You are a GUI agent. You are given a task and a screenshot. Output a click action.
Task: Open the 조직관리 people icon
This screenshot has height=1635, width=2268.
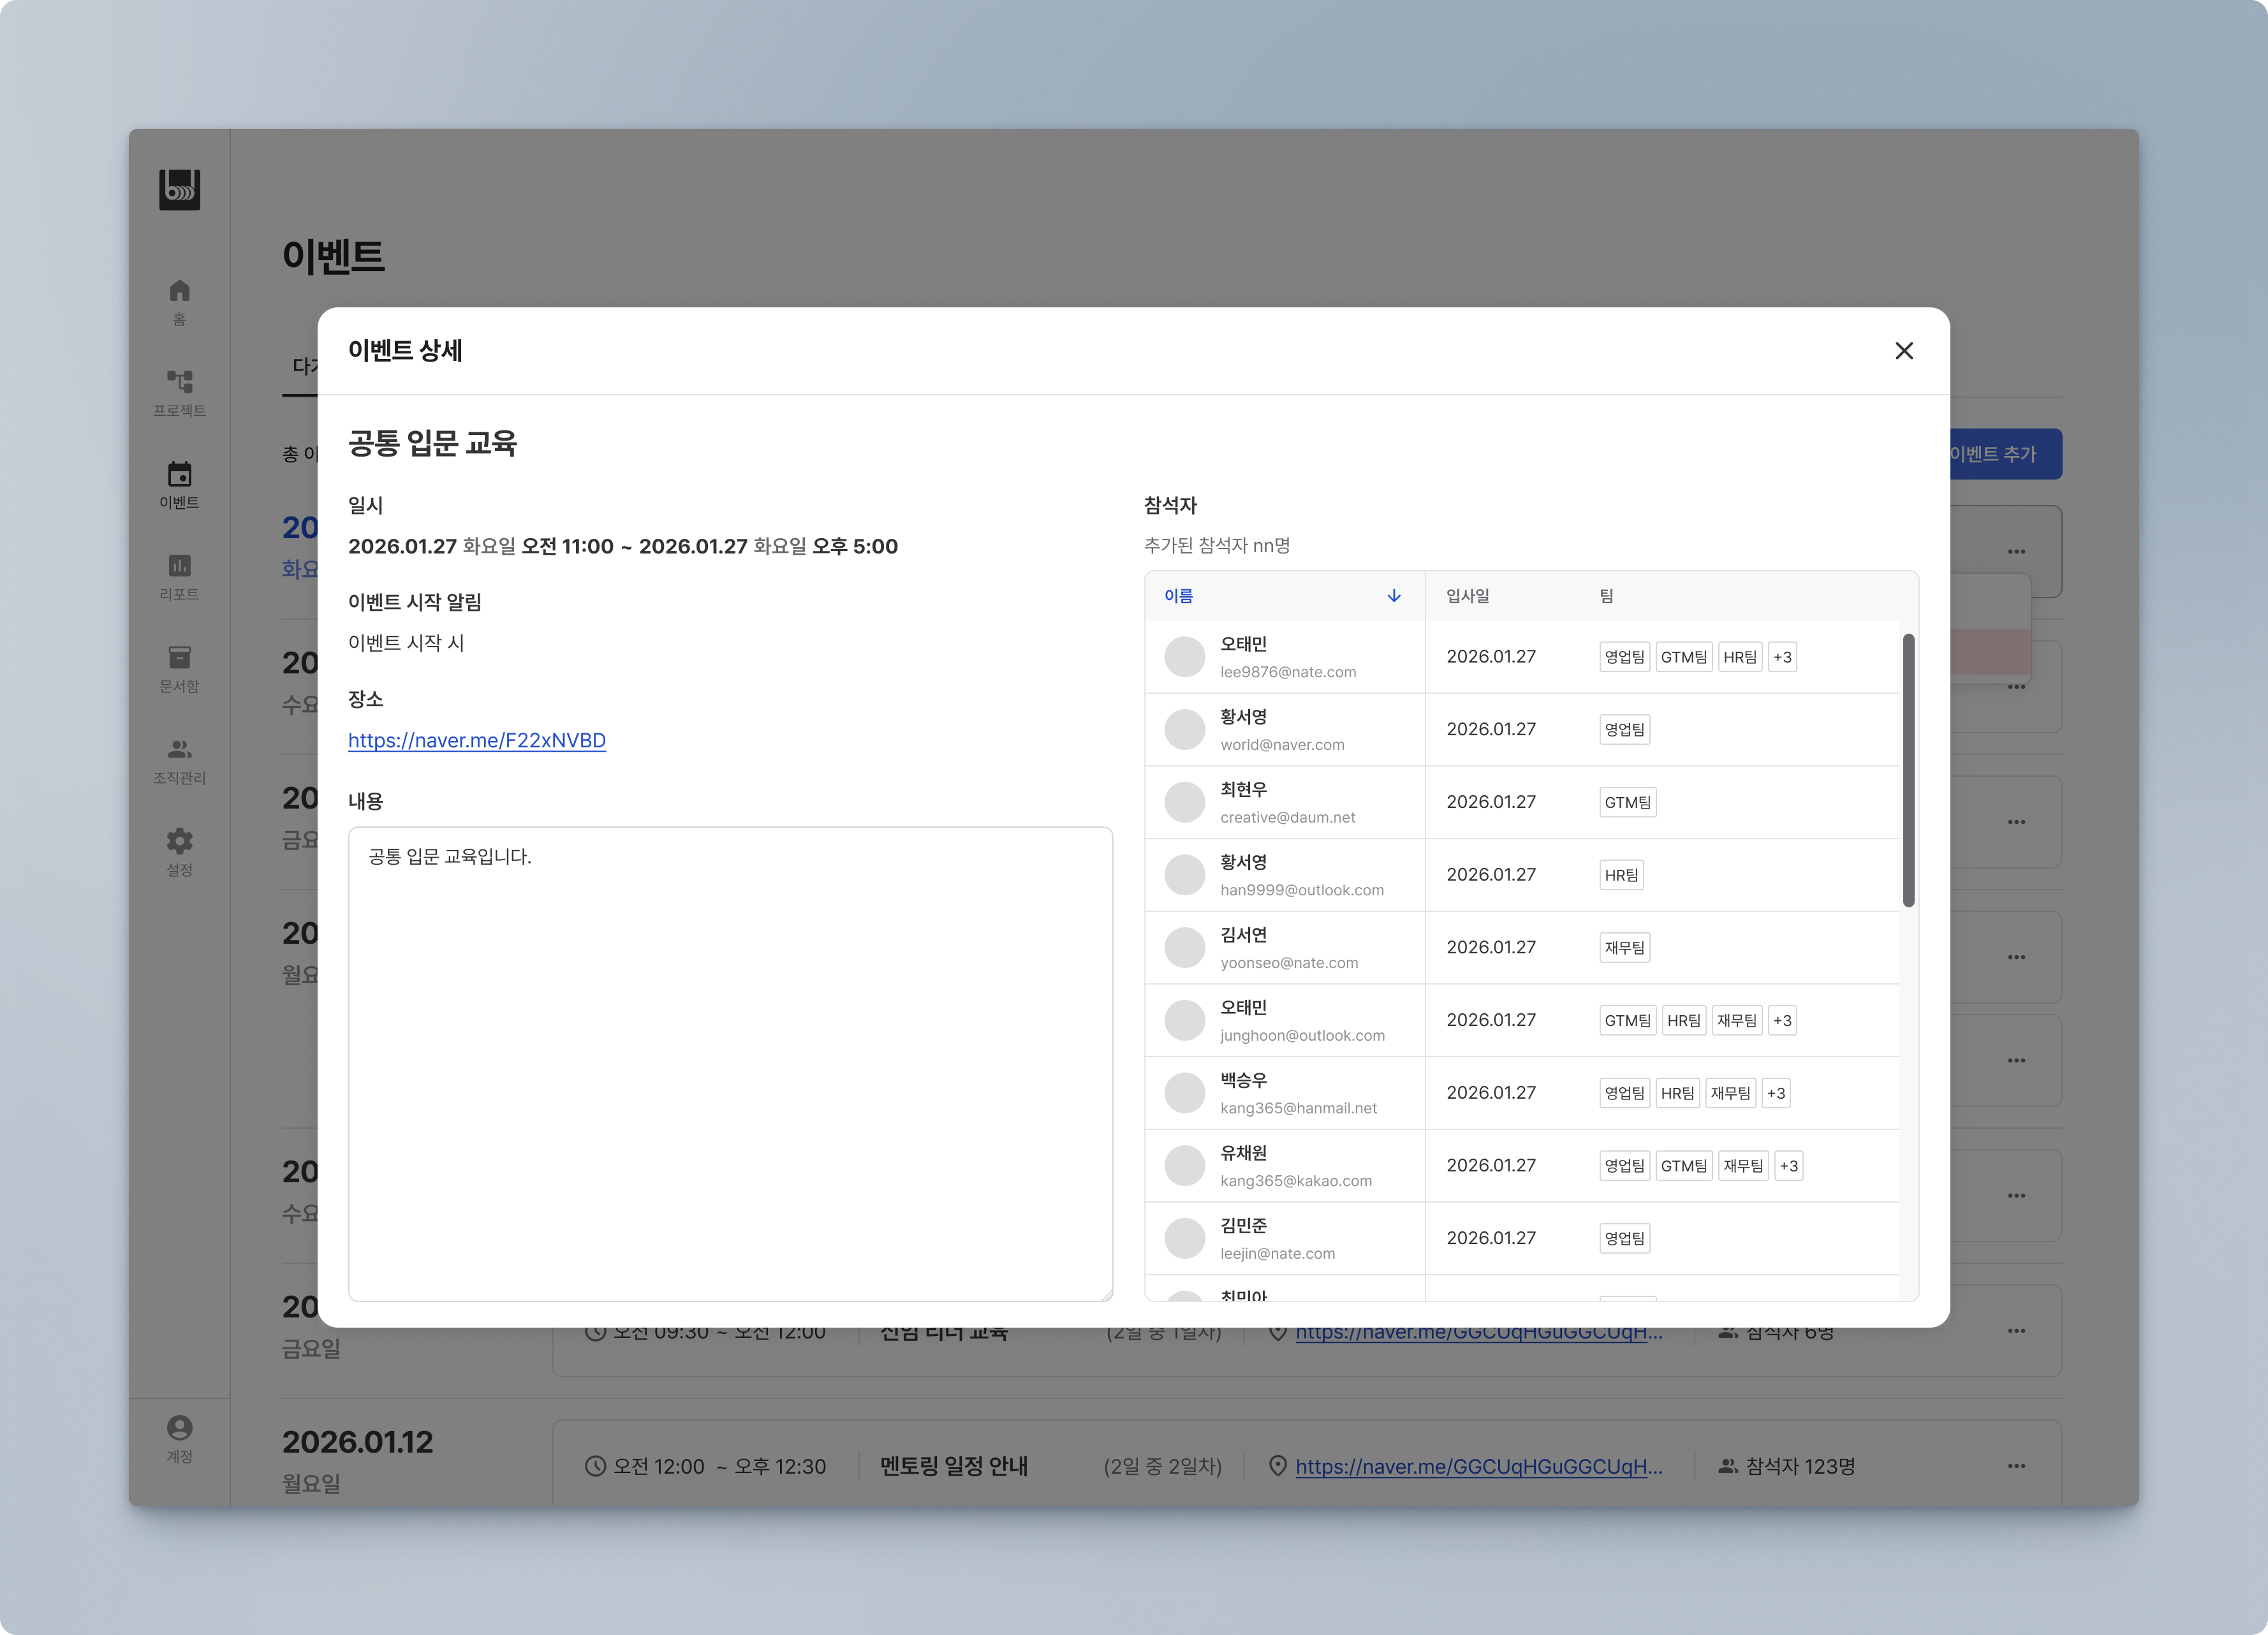[x=179, y=749]
